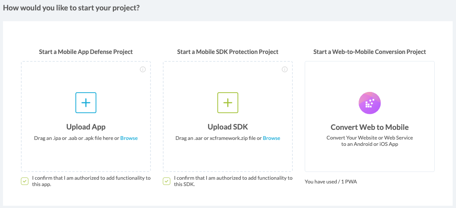This screenshot has height=208, width=456.
Task: Click "Convert Your Website or Web Service" description
Action: click(x=369, y=138)
